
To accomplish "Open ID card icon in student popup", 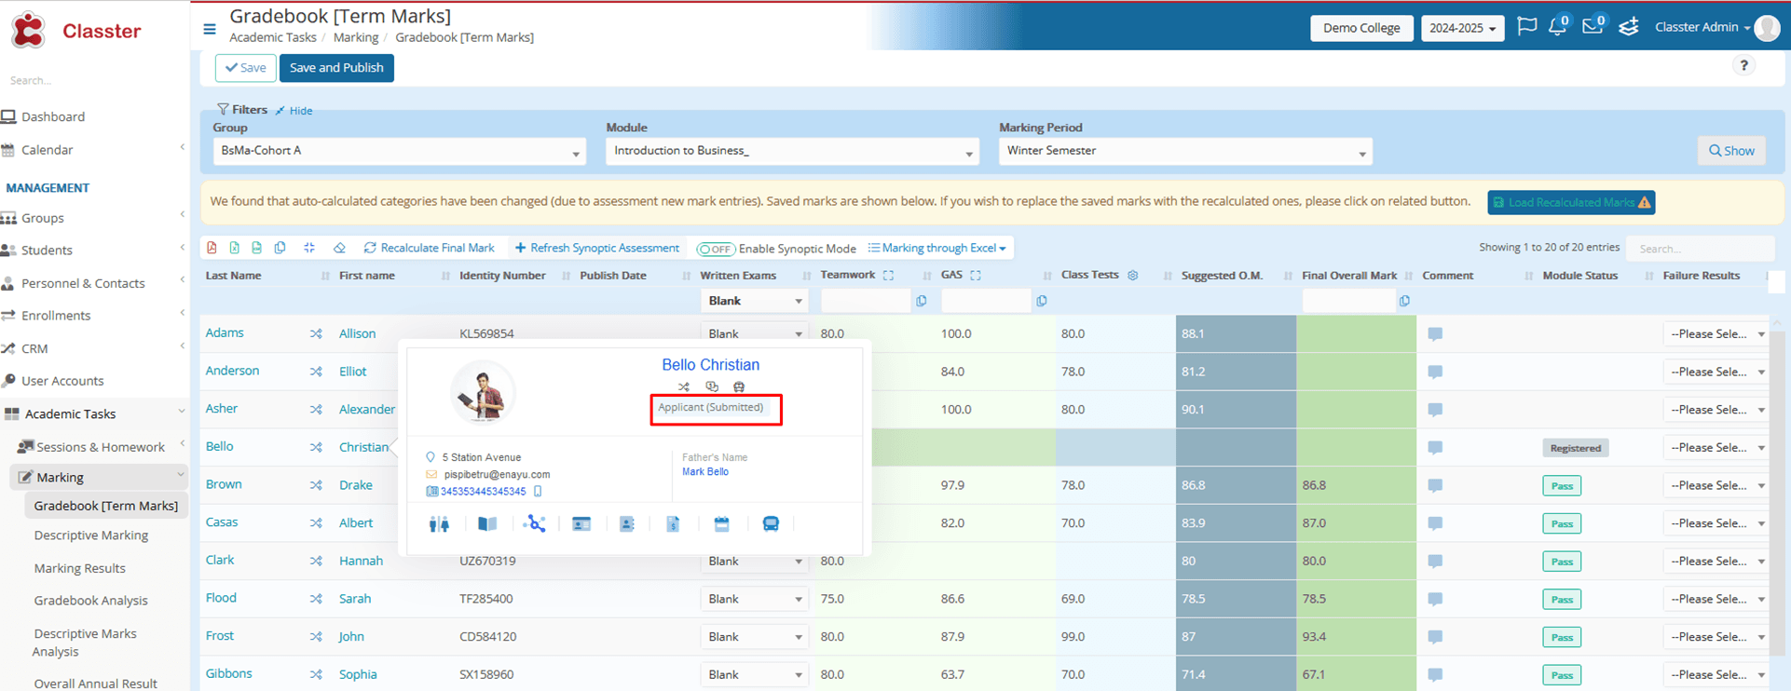I will (x=581, y=524).
